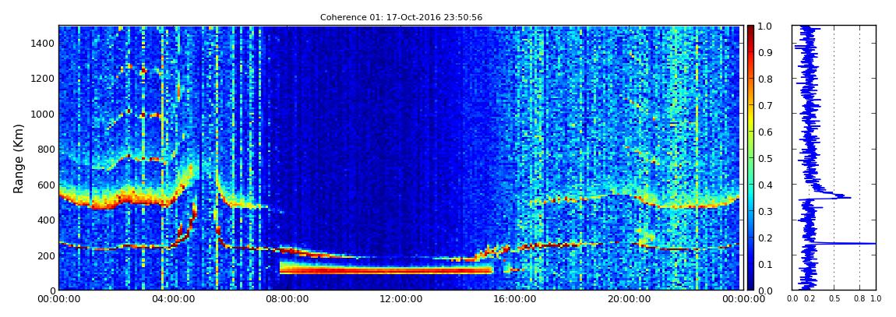The width and height of the screenshot is (896, 317).
Task: Click the 0.9 colorbar label
Action: (x=764, y=52)
